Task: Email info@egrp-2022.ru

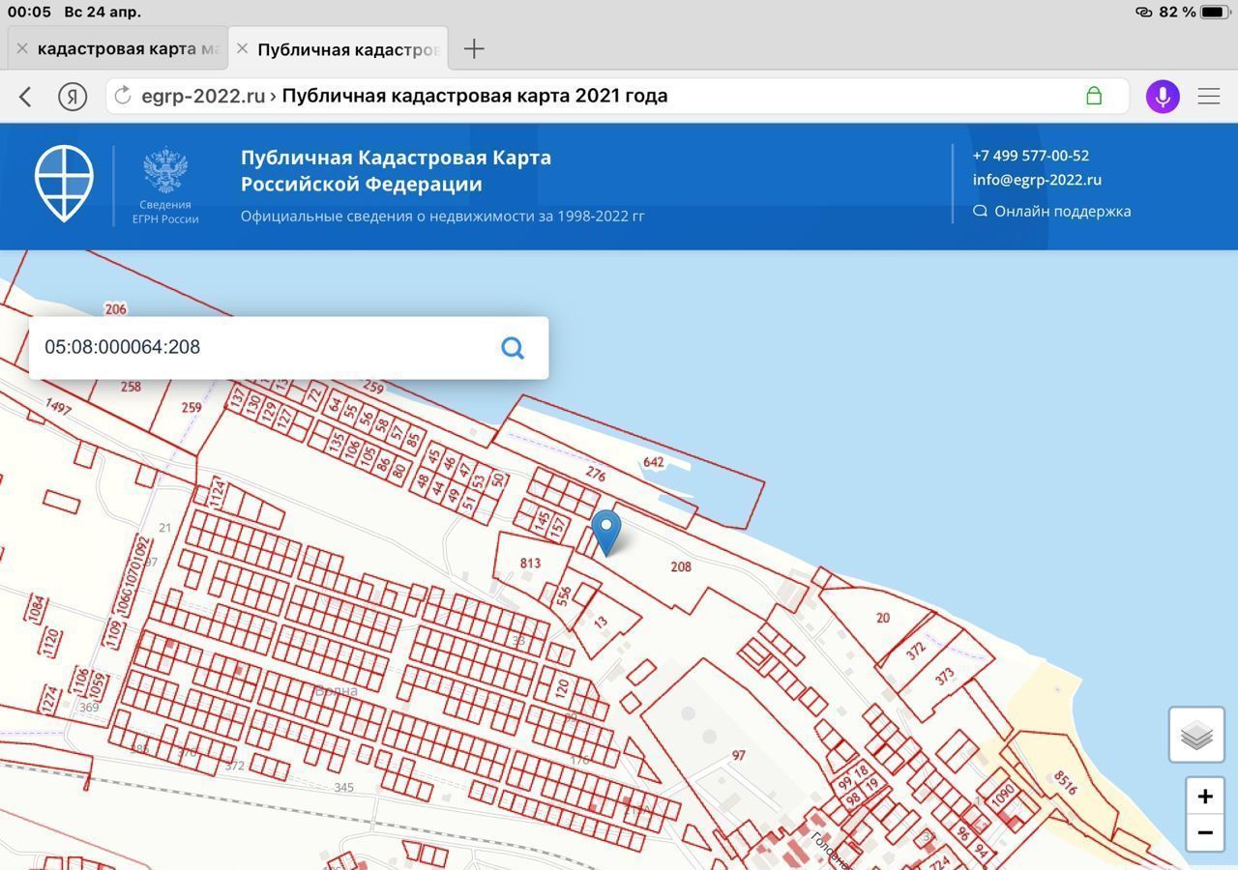Action: click(1037, 179)
